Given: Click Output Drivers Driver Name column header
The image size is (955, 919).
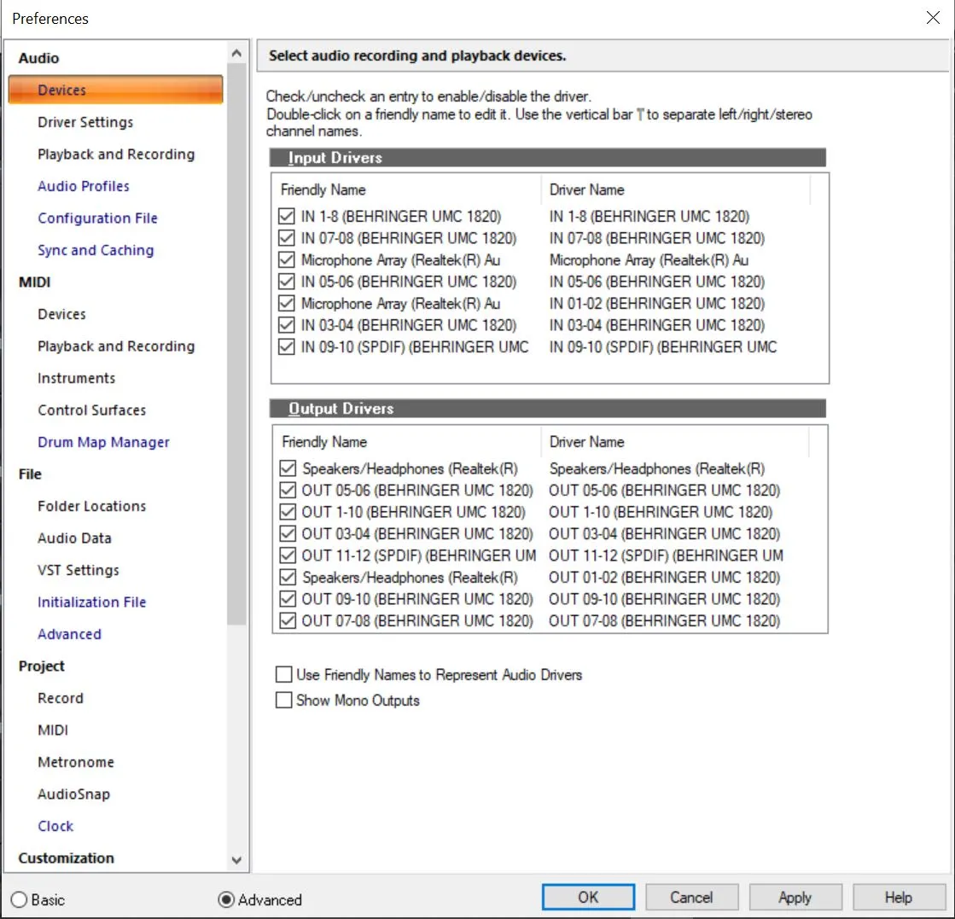Looking at the screenshot, I should tap(675, 441).
